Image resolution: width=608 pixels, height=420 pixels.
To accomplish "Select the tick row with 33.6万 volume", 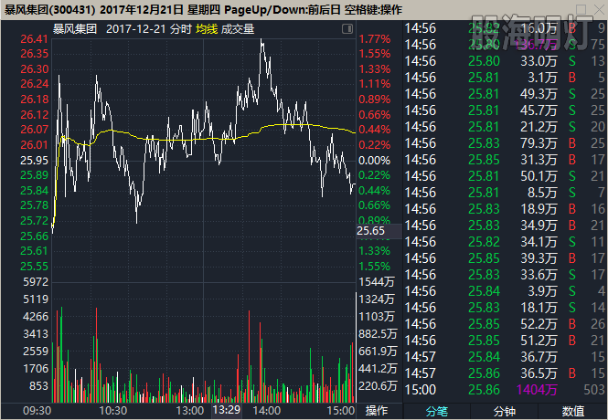I will (x=505, y=275).
